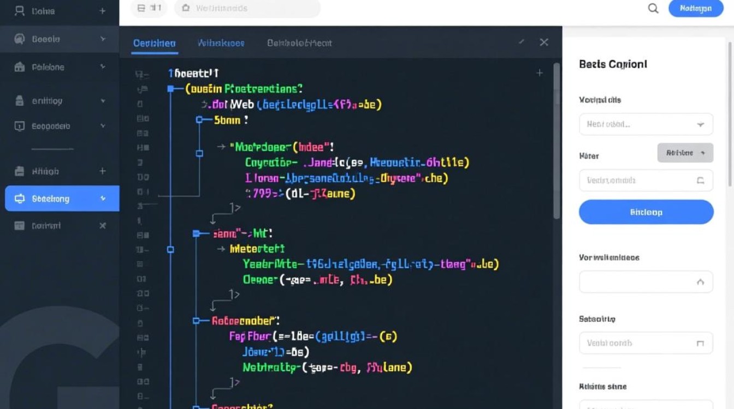The width and height of the screenshot is (734, 409).
Task: Click the lock icon in the left sidebar
Action: [20, 101]
